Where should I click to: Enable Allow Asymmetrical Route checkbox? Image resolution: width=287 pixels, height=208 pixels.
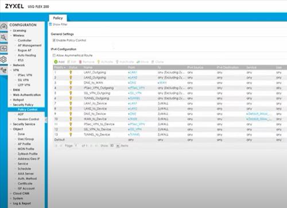pyautogui.click(x=54, y=55)
